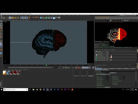Click the Coordinate System icon
The width and height of the screenshot is (138, 104).
(x=29, y=18)
